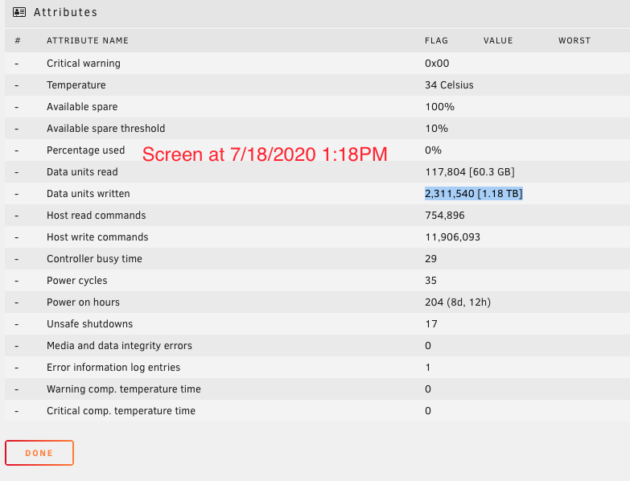Screen dimensions: 630x481
Task: Click the 11,906,093 host write value
Action: [453, 237]
